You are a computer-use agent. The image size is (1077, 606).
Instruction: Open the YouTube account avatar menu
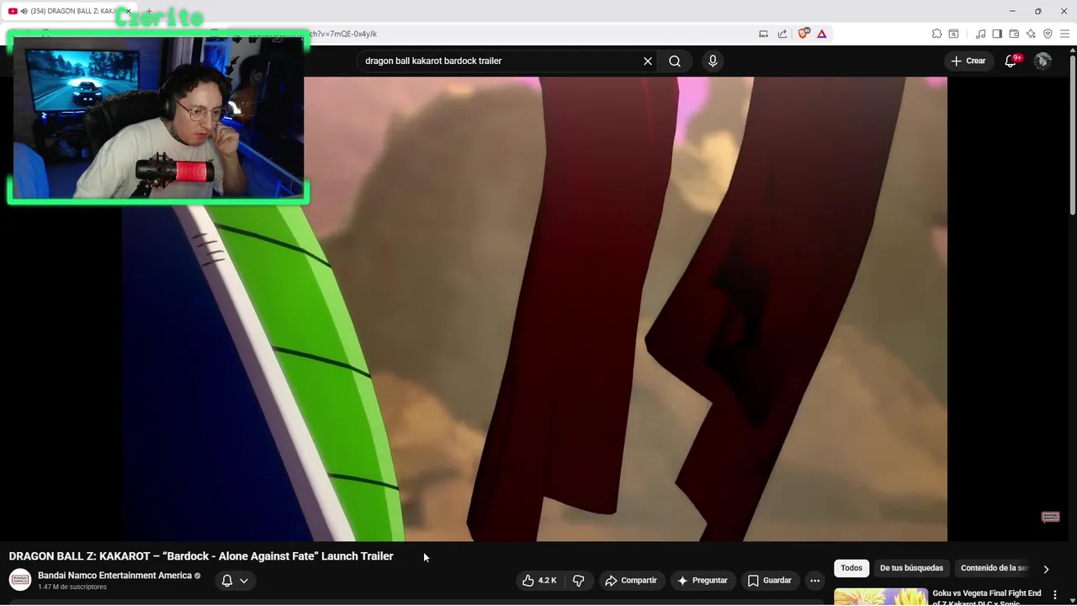(x=1043, y=61)
